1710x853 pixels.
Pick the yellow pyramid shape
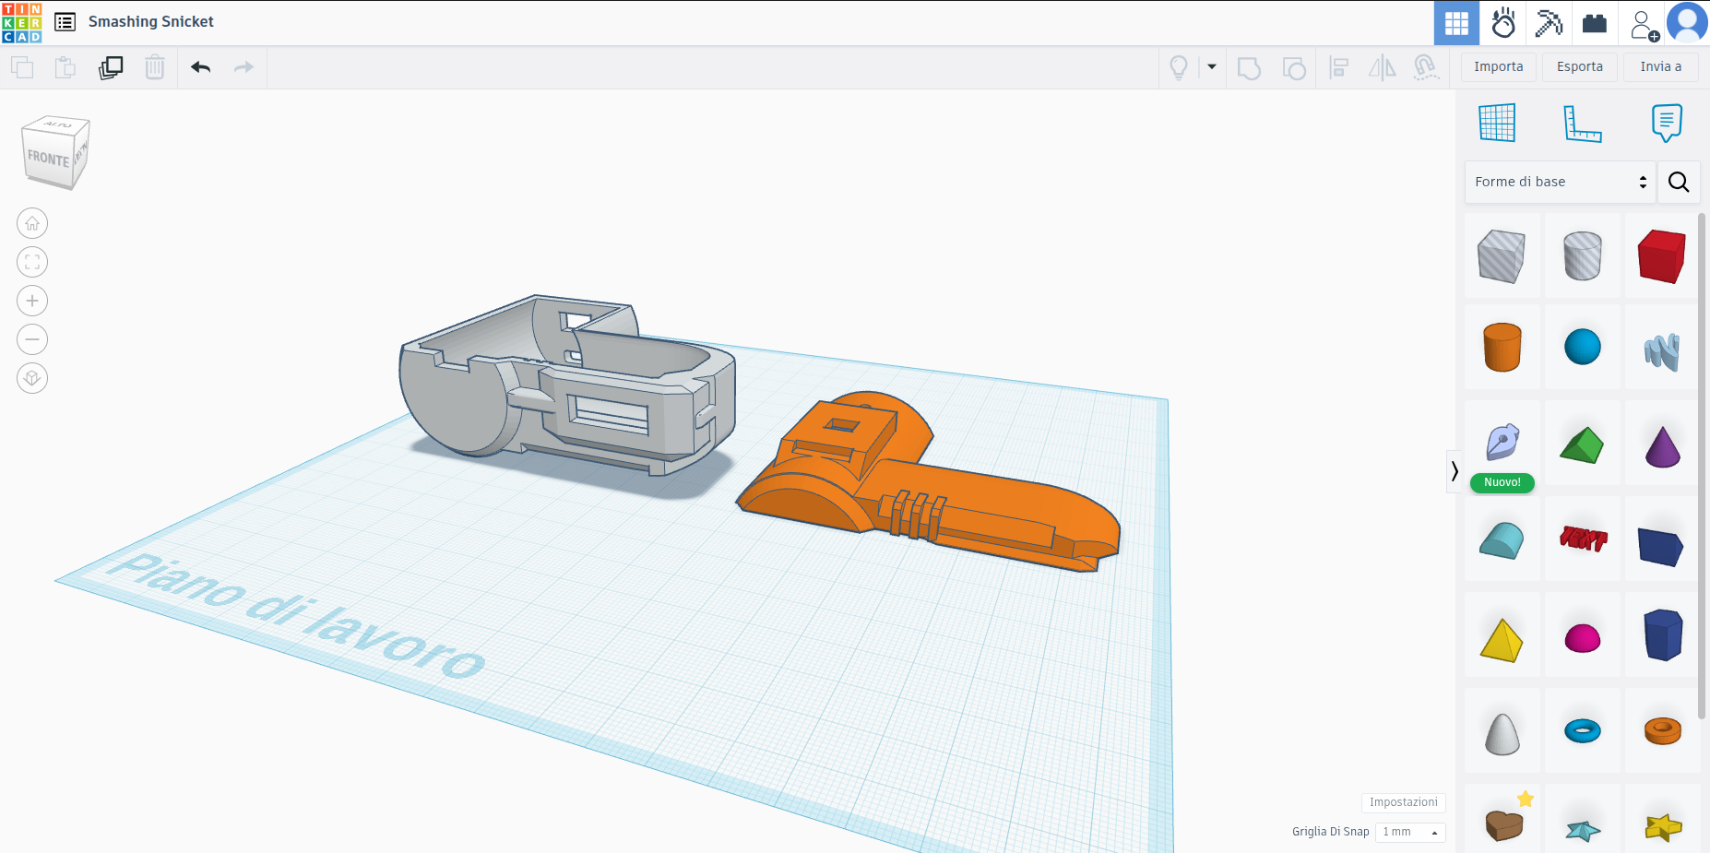[x=1502, y=640]
